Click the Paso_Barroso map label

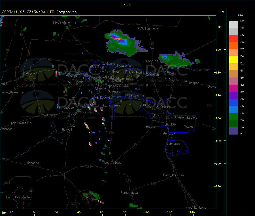(173, 175)
